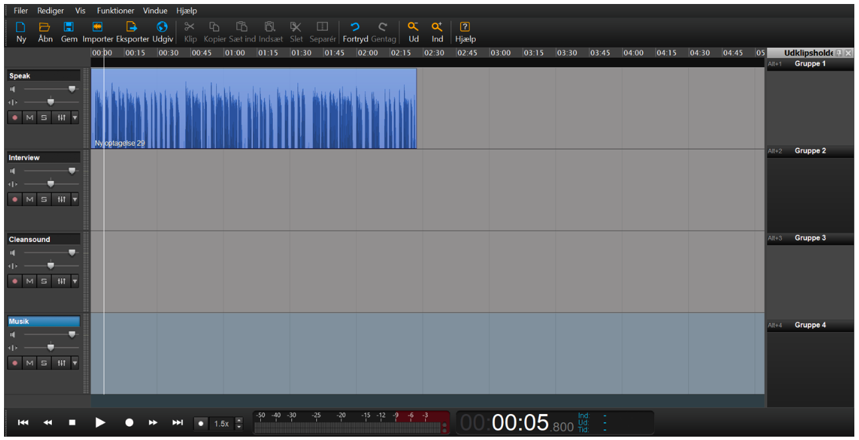The height and width of the screenshot is (440, 859).
Task: Open the Funktioner menu
Action: [115, 11]
